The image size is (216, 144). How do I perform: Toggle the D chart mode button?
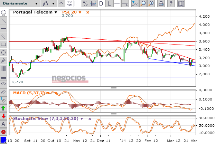101,3
